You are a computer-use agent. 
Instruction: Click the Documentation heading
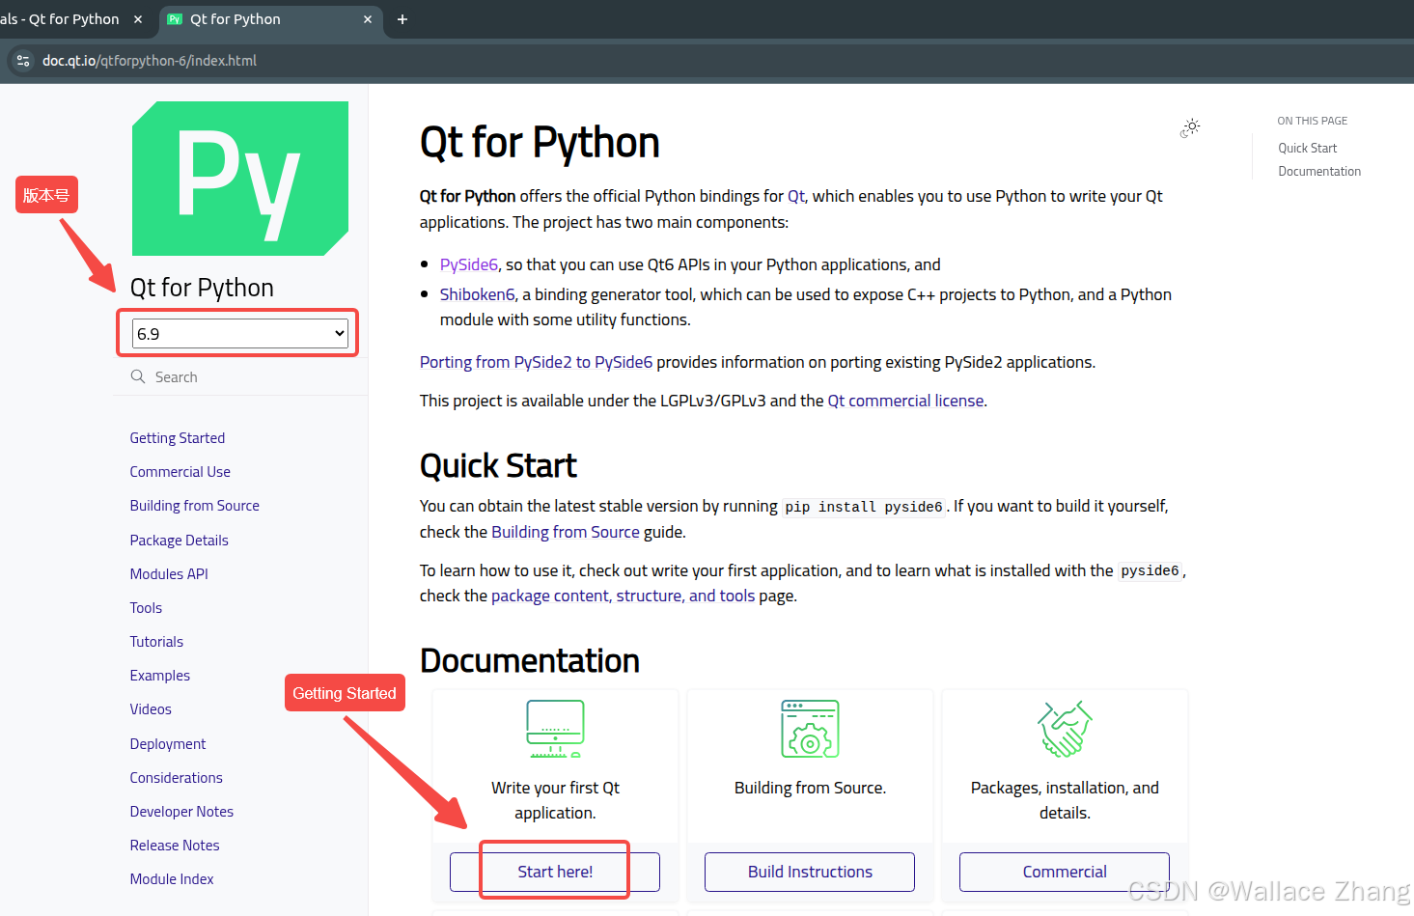(x=530, y=661)
